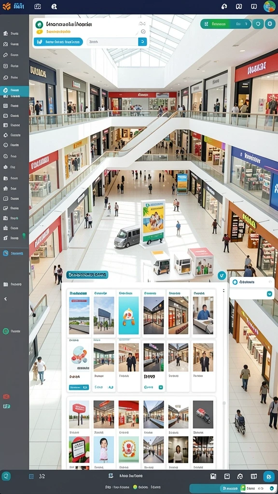Toggle the switch on the first teal card button
The height and width of the screenshot is (494, 278).
[x=85, y=387]
